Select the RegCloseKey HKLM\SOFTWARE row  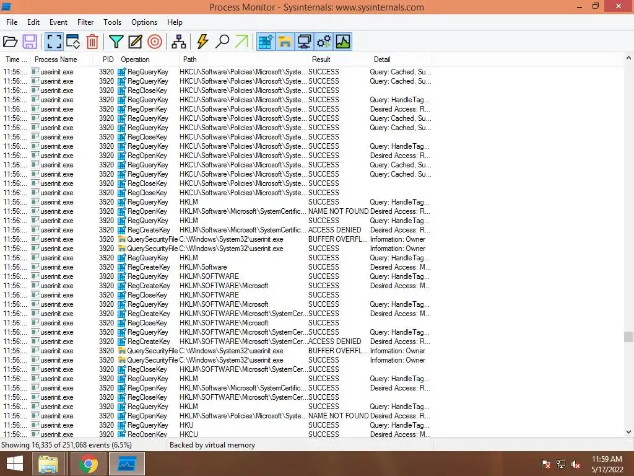(217, 295)
